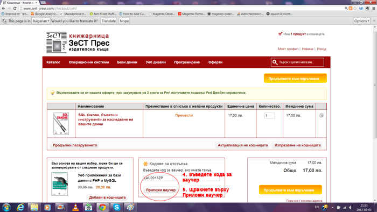The image size is (377, 212).
Task: Open the Уеб дизайн menu
Action: point(156,62)
